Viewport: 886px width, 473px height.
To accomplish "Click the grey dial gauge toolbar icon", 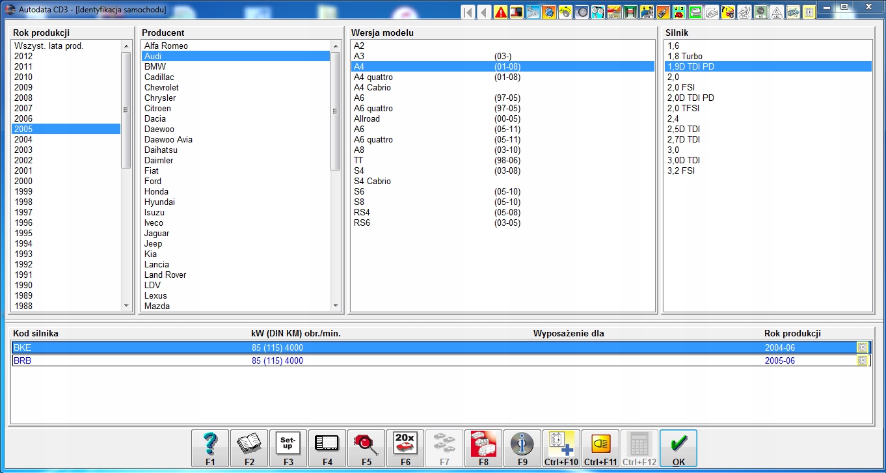I will tap(760, 12).
